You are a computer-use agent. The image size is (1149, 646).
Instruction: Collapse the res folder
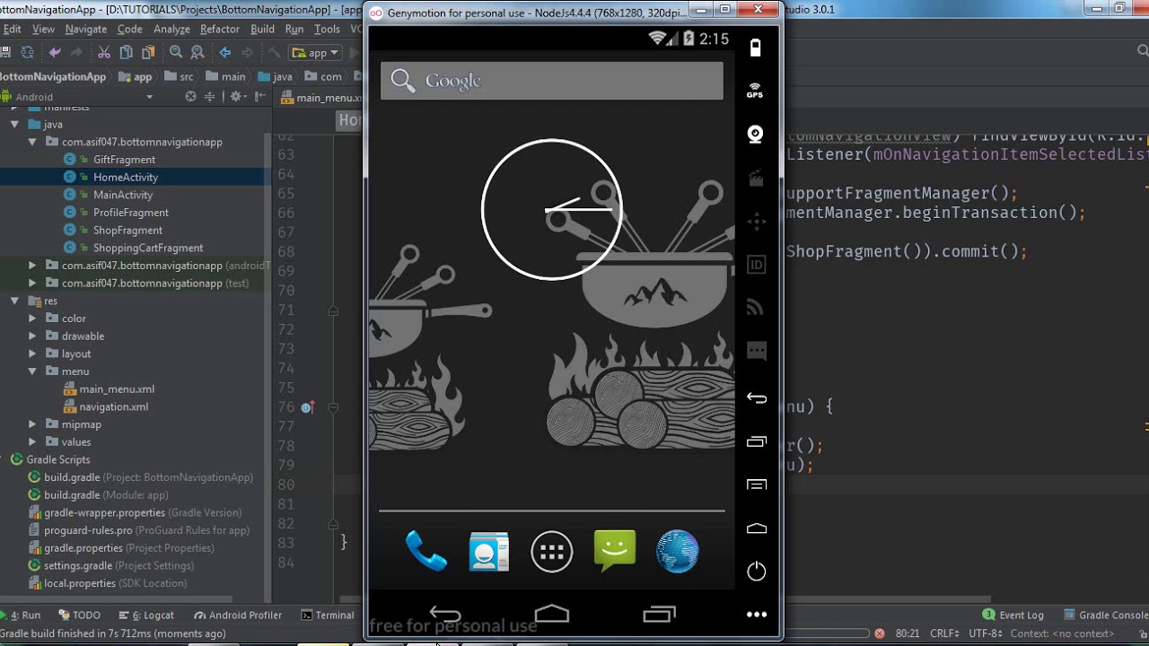tap(14, 301)
